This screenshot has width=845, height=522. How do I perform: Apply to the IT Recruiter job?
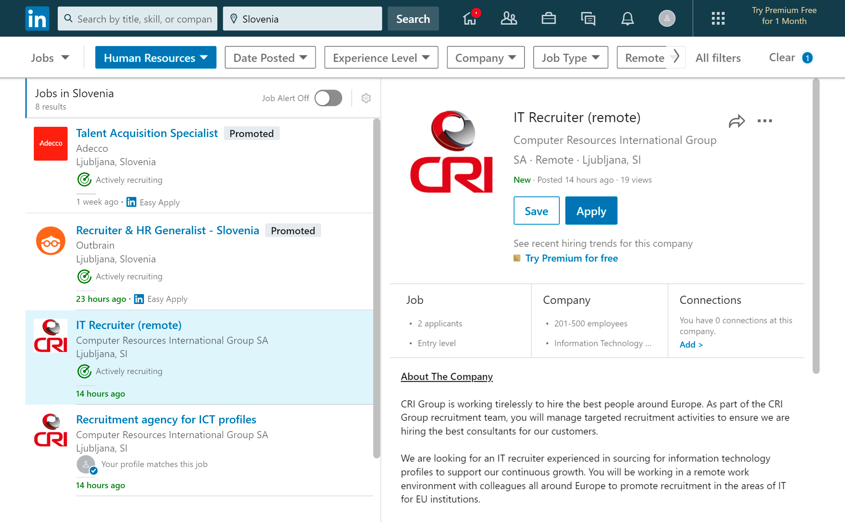tap(591, 211)
